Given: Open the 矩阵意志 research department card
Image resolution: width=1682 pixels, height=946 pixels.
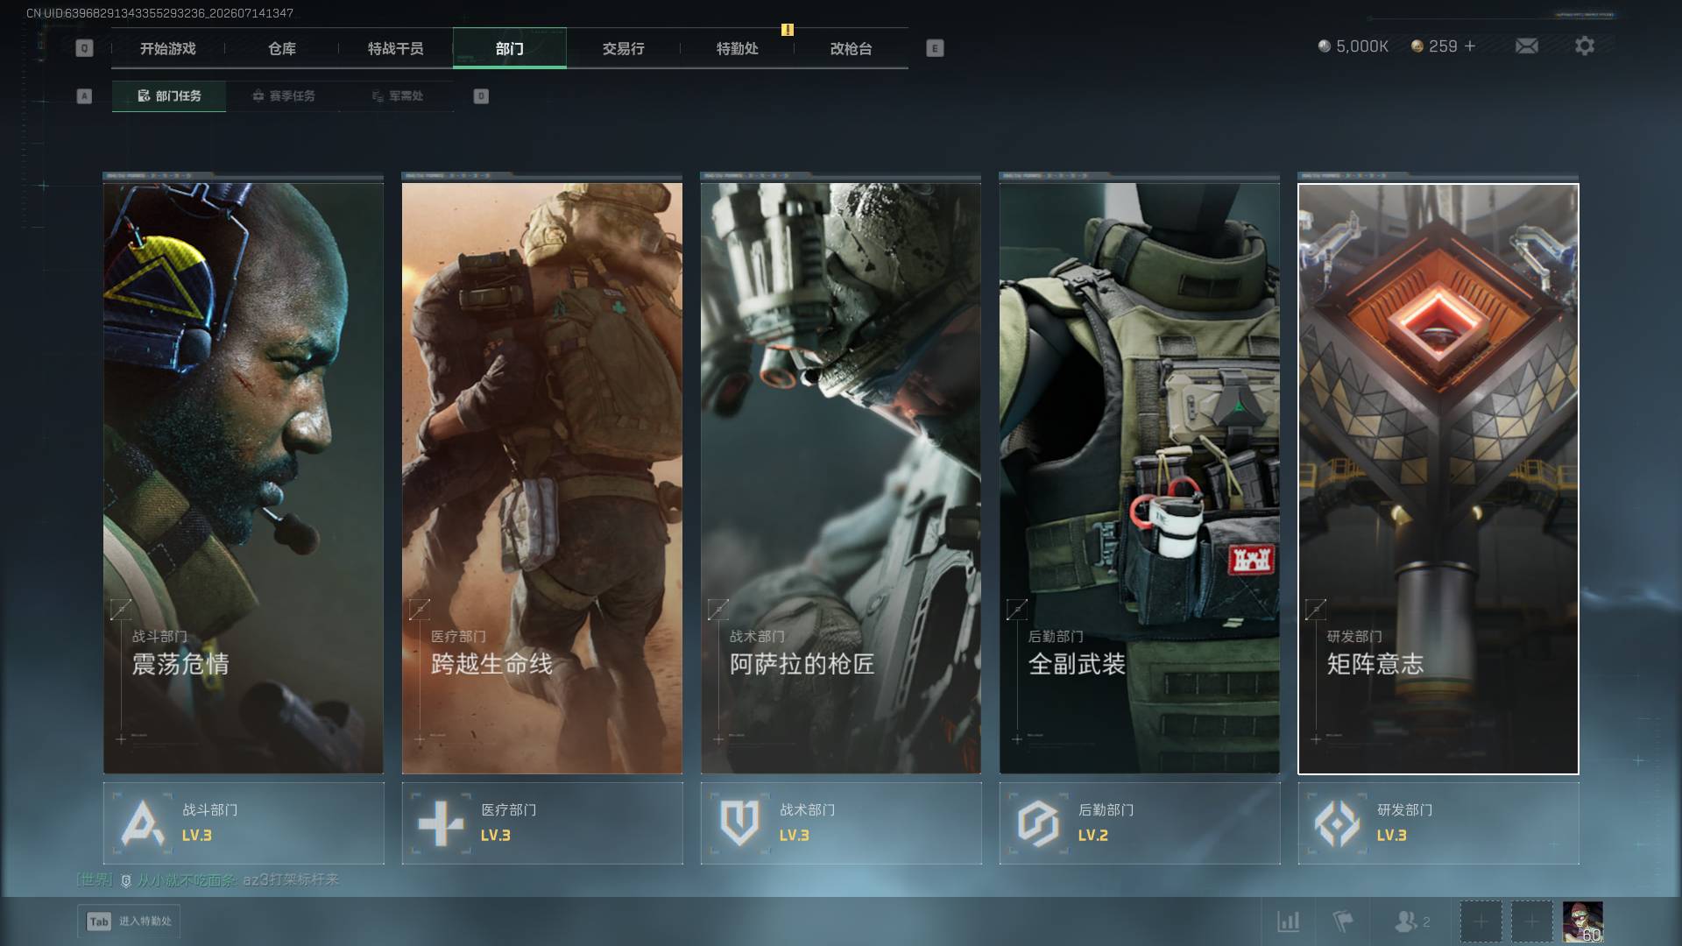Looking at the screenshot, I should (x=1438, y=479).
